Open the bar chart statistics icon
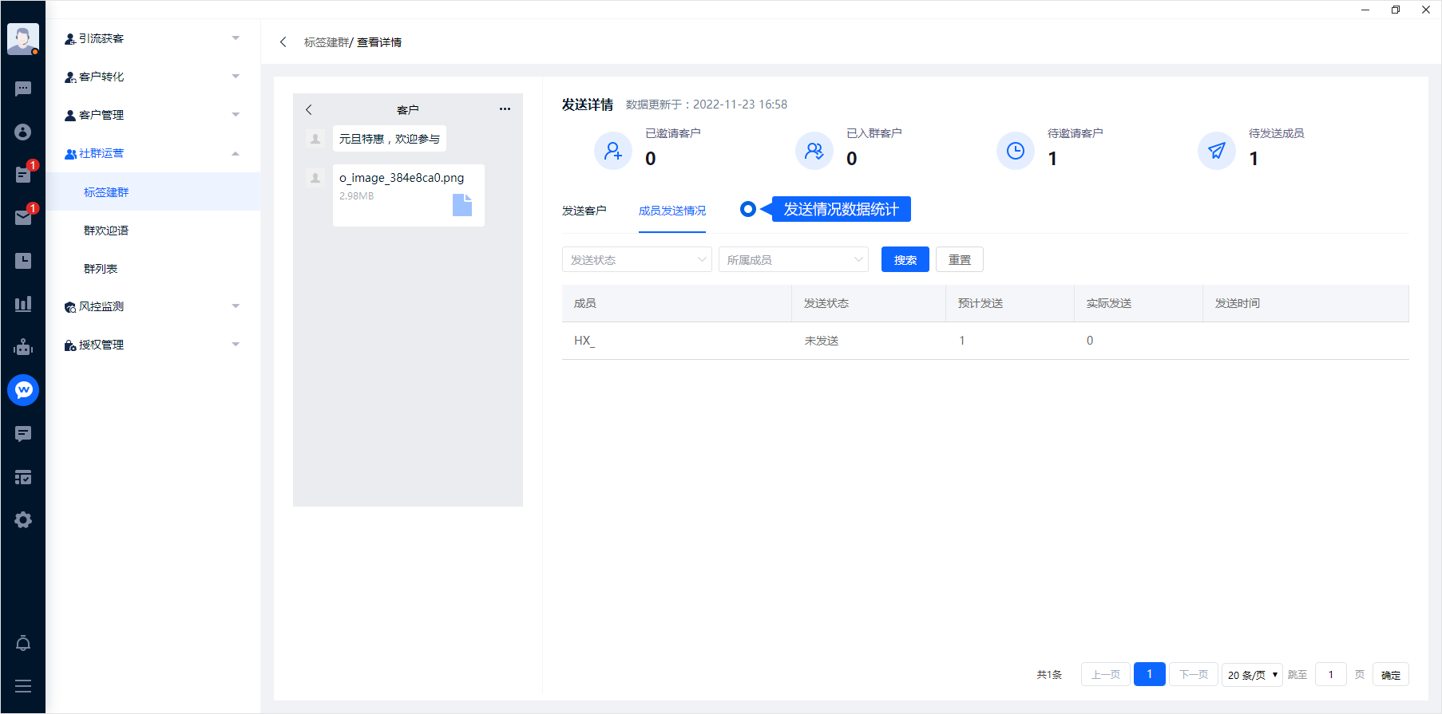The height and width of the screenshot is (714, 1442). (23, 303)
